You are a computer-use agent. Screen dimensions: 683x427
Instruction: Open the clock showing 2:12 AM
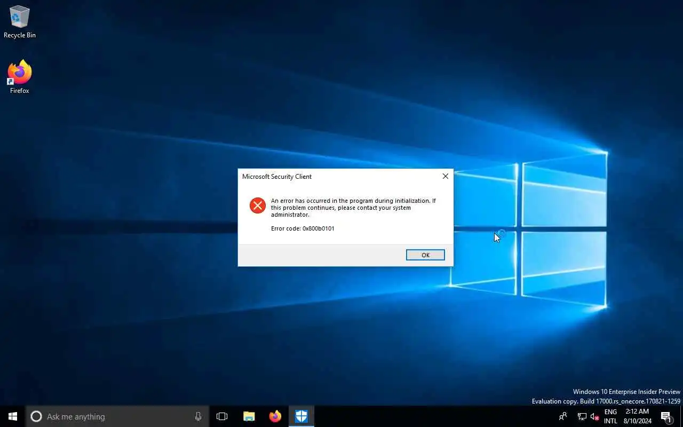(x=637, y=416)
